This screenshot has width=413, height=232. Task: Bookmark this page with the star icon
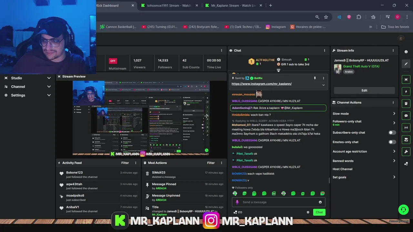click(326, 17)
